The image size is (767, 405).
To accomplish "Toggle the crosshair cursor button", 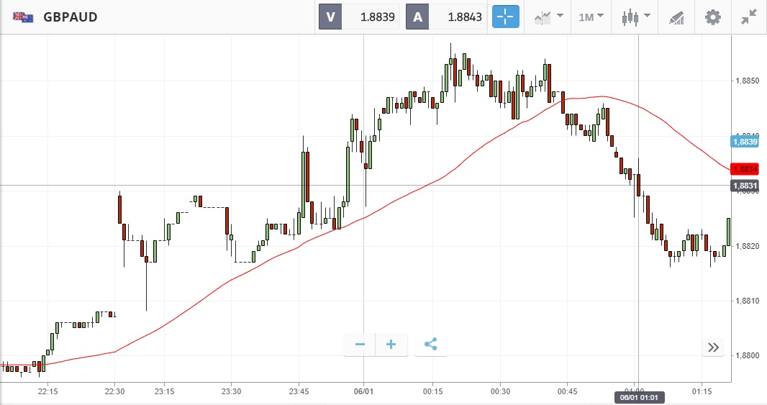I will [506, 17].
